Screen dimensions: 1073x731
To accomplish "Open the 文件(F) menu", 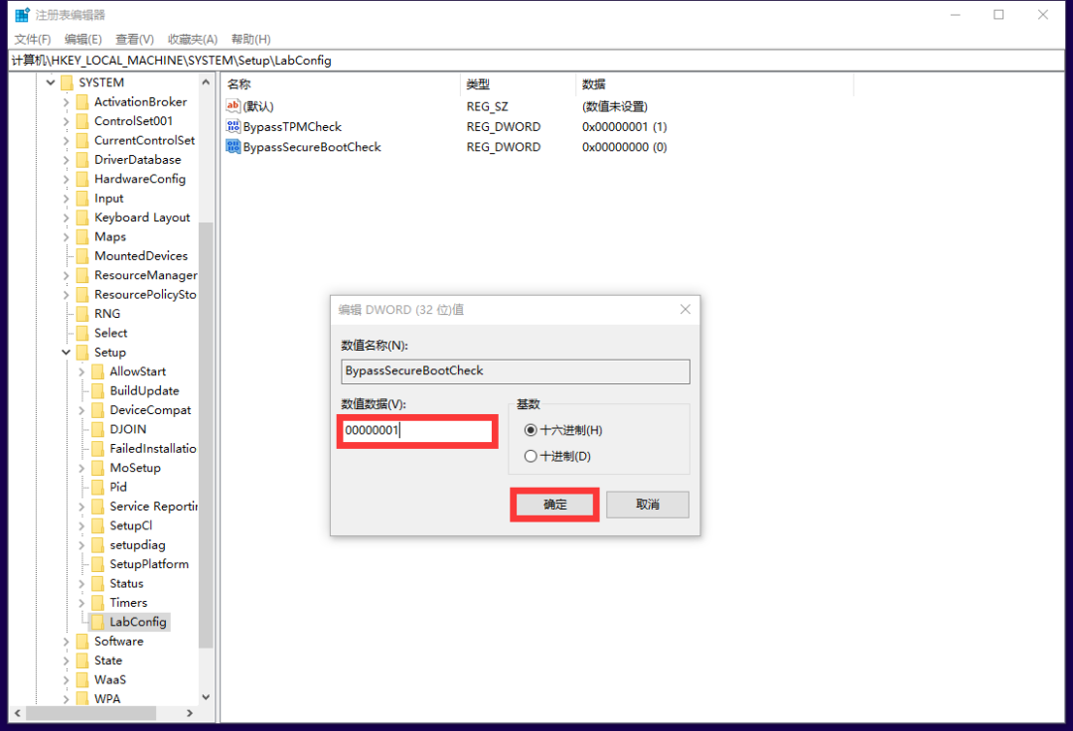I will (x=33, y=39).
